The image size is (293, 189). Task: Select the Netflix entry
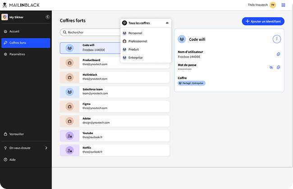pos(115,150)
